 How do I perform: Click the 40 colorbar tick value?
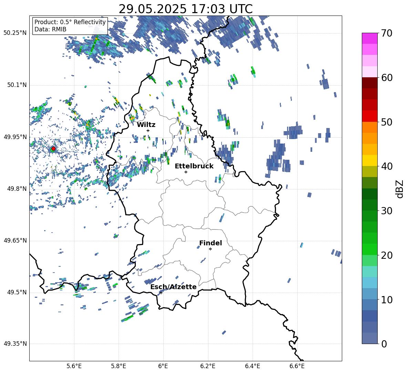tap(387, 166)
